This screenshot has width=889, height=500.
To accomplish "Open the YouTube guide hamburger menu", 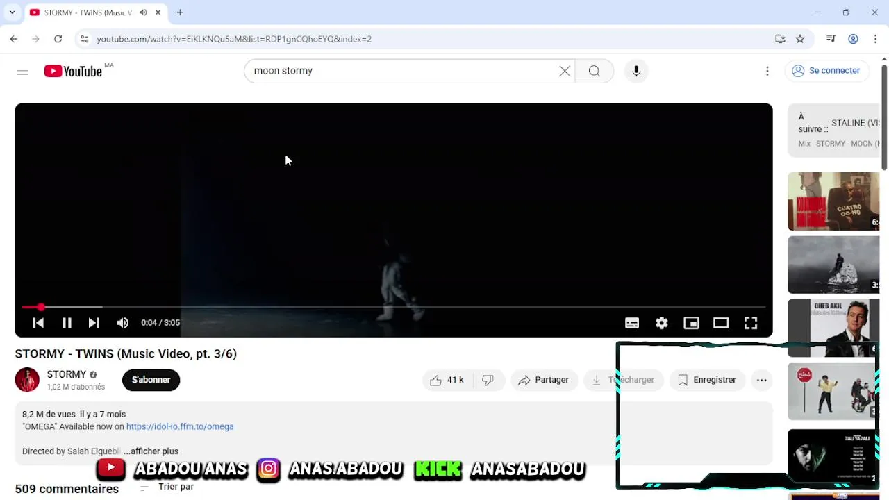I will pyautogui.click(x=22, y=71).
